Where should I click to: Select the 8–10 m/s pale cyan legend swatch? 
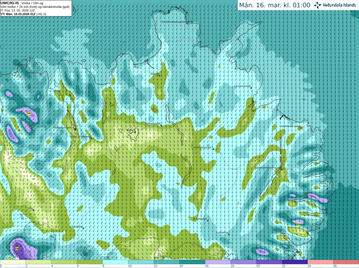(x=115, y=262)
